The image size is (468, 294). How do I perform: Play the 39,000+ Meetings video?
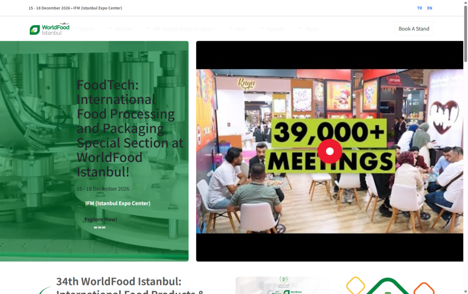click(x=330, y=151)
